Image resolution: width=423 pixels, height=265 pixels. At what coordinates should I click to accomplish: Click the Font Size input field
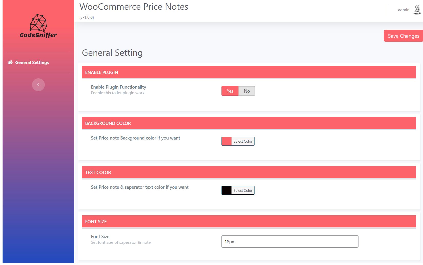click(x=290, y=241)
